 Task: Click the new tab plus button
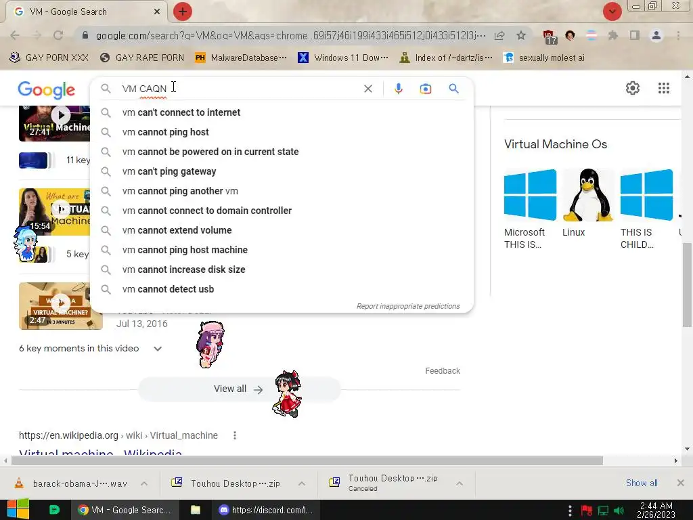pyautogui.click(x=183, y=12)
